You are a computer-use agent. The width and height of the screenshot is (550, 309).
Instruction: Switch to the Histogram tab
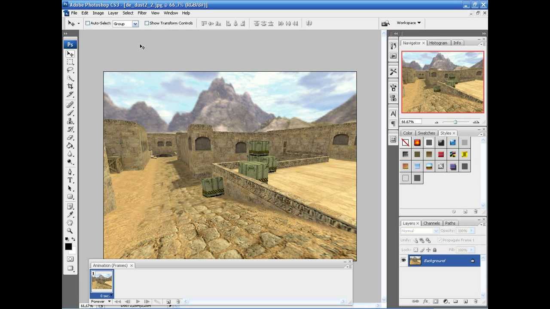pos(438,43)
